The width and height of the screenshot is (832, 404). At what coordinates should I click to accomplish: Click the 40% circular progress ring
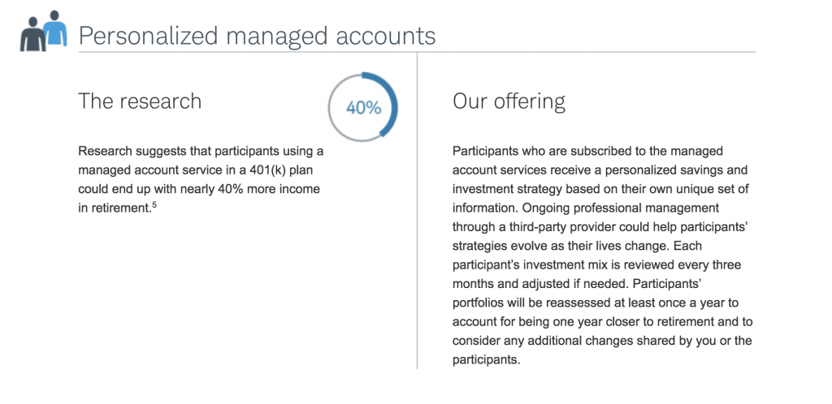pos(363,107)
